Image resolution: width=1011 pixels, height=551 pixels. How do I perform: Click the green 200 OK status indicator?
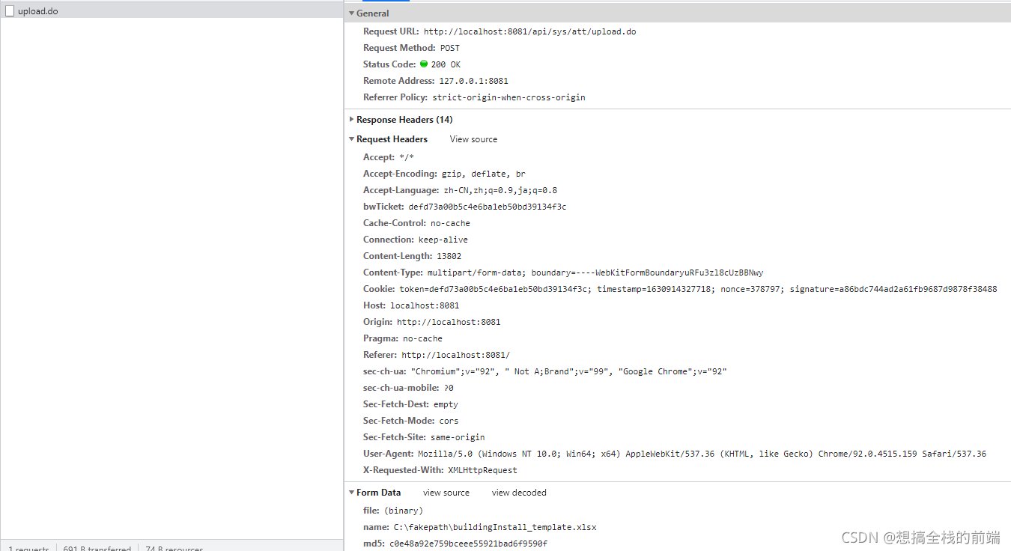[424, 64]
